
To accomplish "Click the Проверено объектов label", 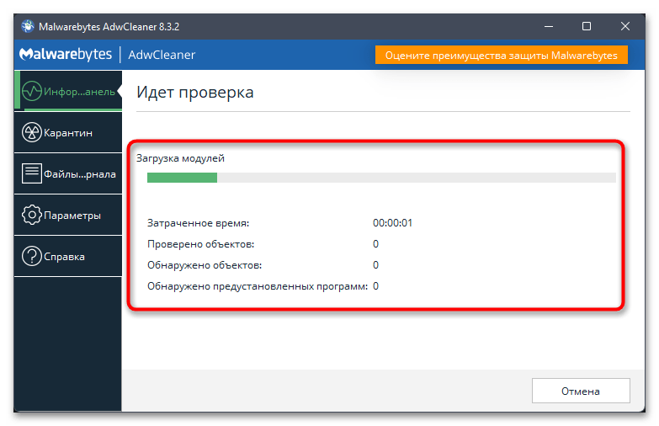I will 200,244.
